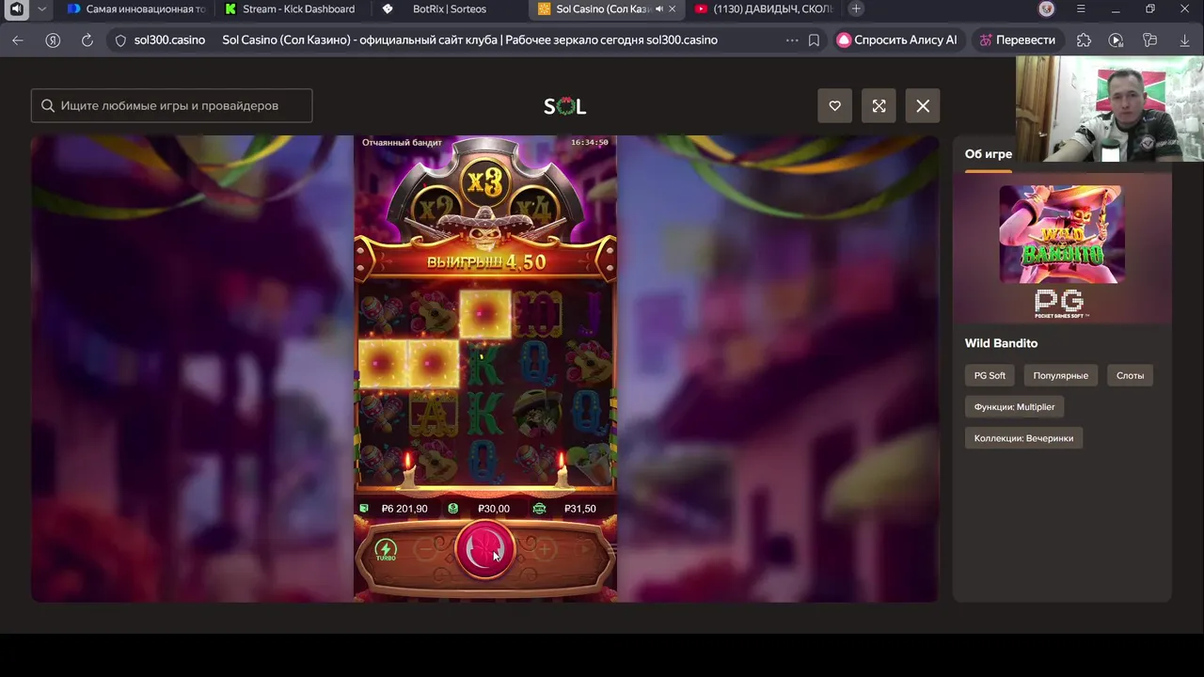
Task: Open the Yandex browser main menu
Action: 1081,8
